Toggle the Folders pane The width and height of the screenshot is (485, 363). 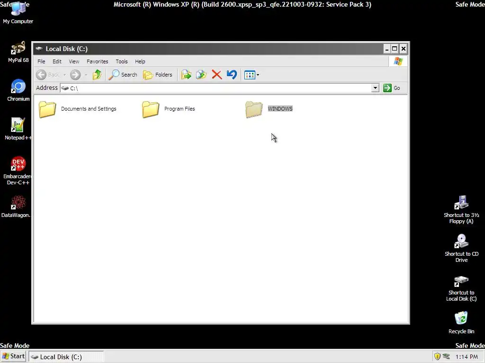click(x=158, y=75)
